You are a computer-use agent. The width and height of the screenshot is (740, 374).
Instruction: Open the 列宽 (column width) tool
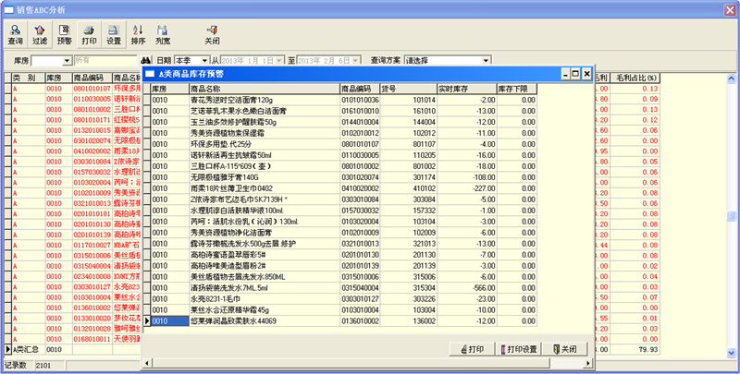[x=163, y=34]
